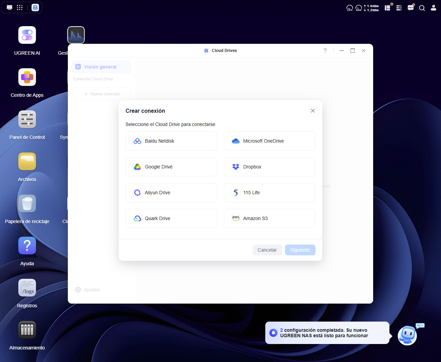Open the app grid launcher

(20, 7)
